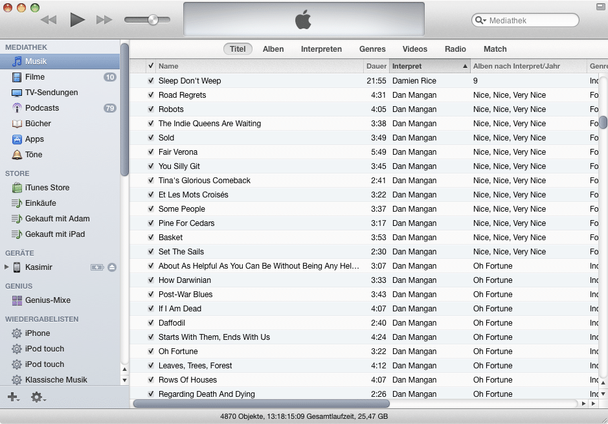Click the Play button
608x424 pixels.
point(77,20)
